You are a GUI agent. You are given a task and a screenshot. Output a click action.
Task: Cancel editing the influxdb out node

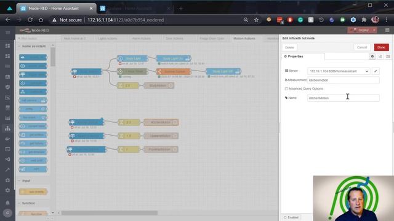(362, 47)
